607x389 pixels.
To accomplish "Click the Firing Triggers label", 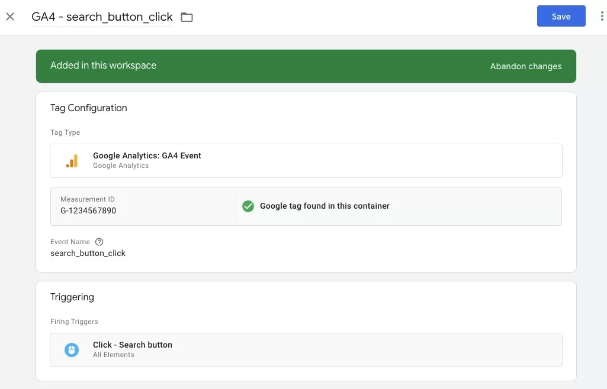I will 74,322.
